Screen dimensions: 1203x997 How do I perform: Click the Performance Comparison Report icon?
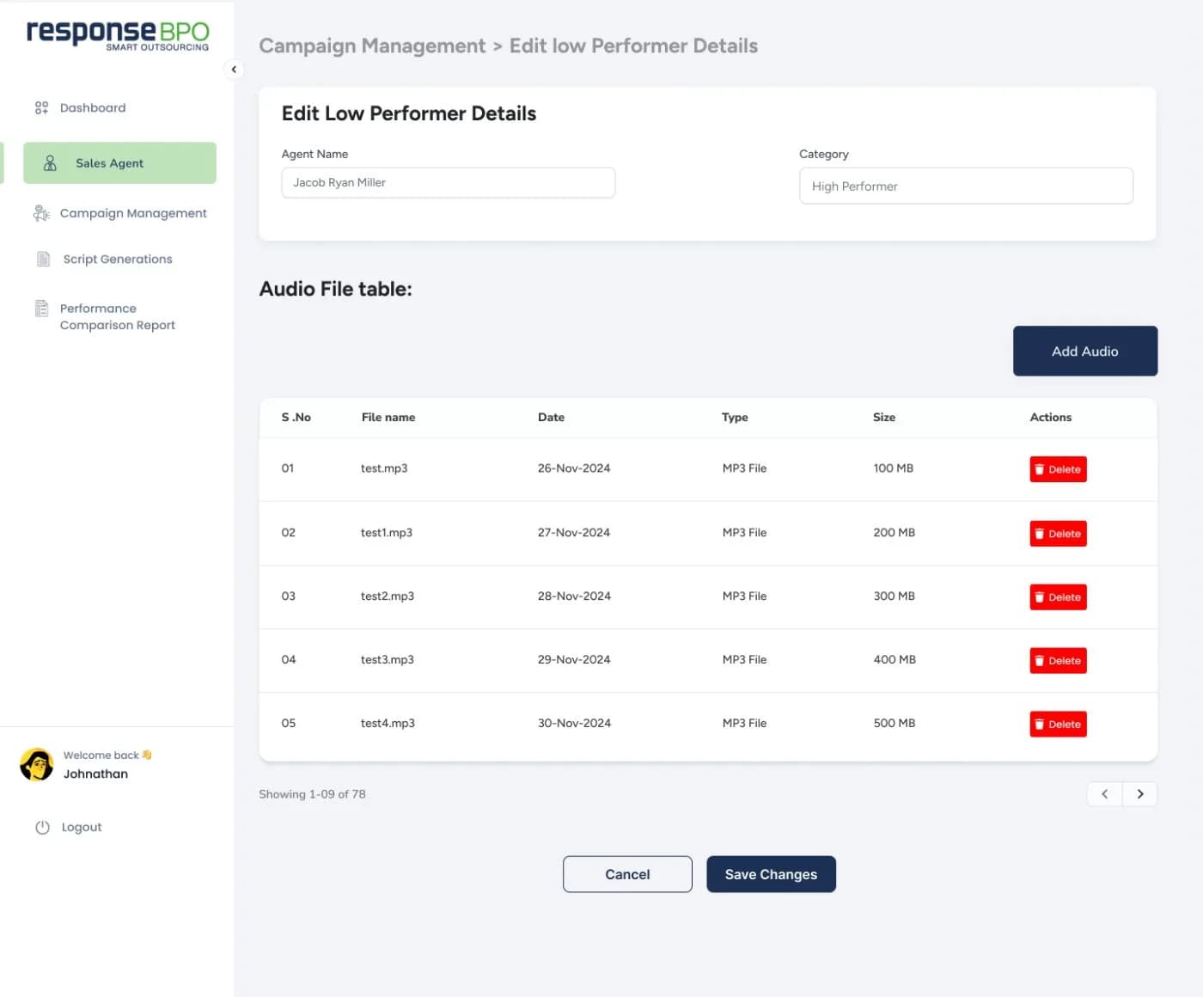(41, 308)
